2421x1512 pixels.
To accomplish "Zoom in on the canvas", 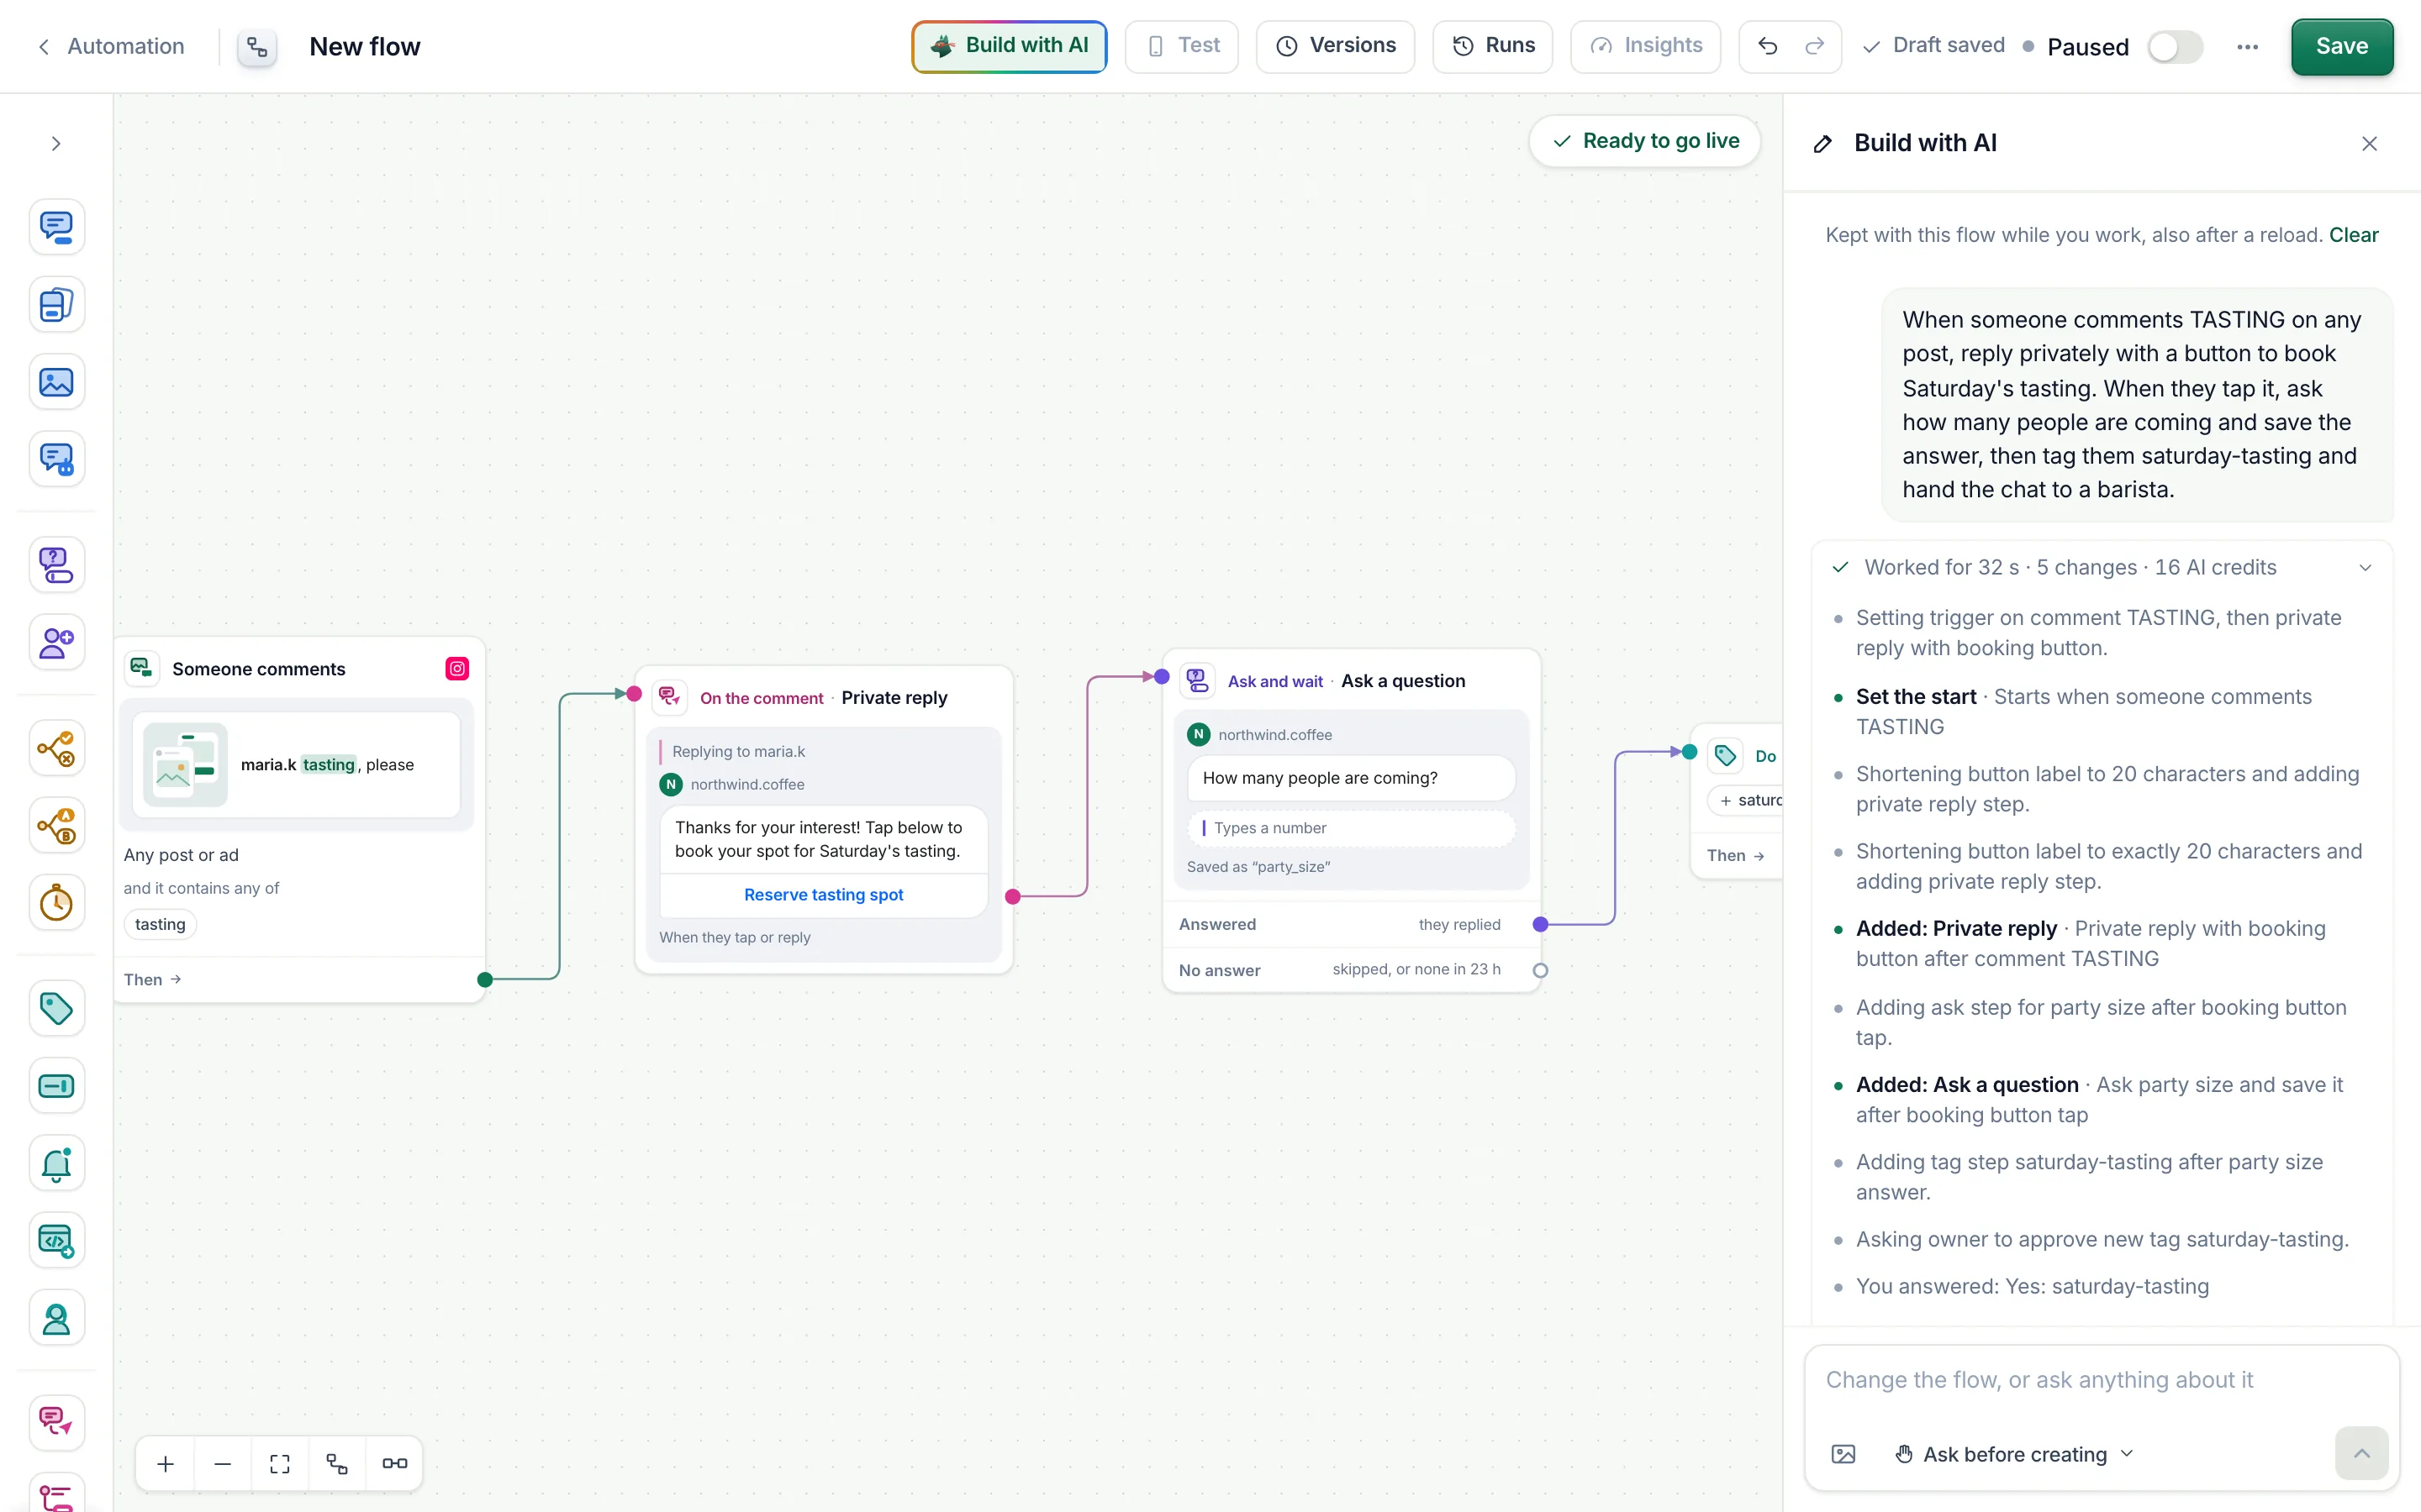I will 166,1463.
